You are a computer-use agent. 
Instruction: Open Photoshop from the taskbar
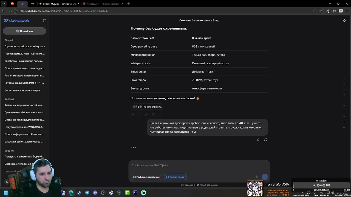point(135,193)
